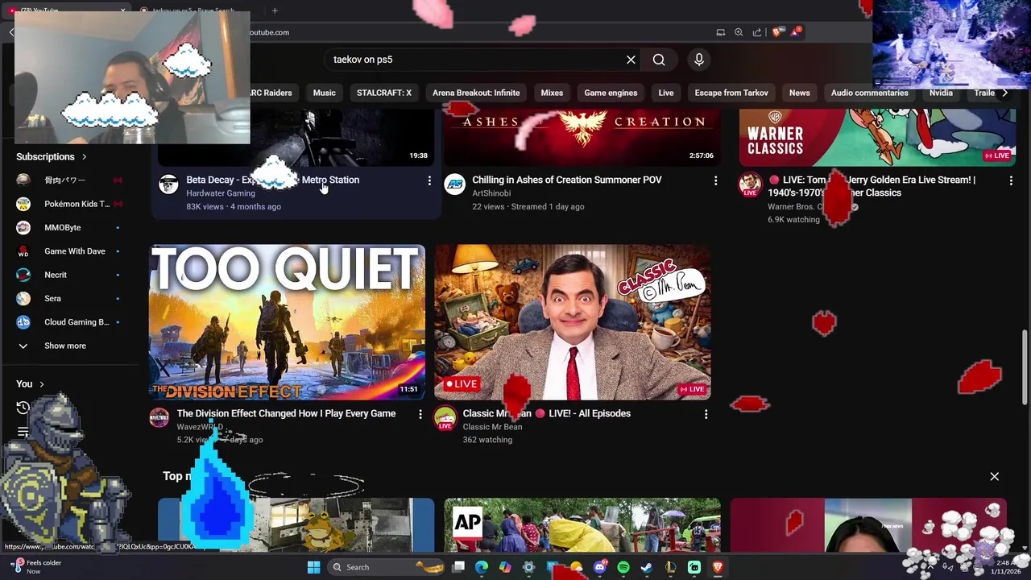Viewport: 1031px width, 580px height.
Task: Select the News filter chip
Action: (800, 93)
